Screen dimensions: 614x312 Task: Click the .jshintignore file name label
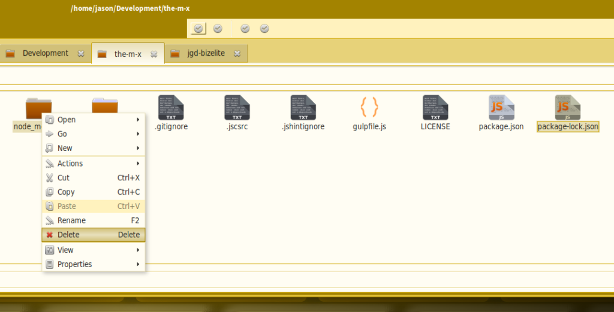(x=303, y=127)
